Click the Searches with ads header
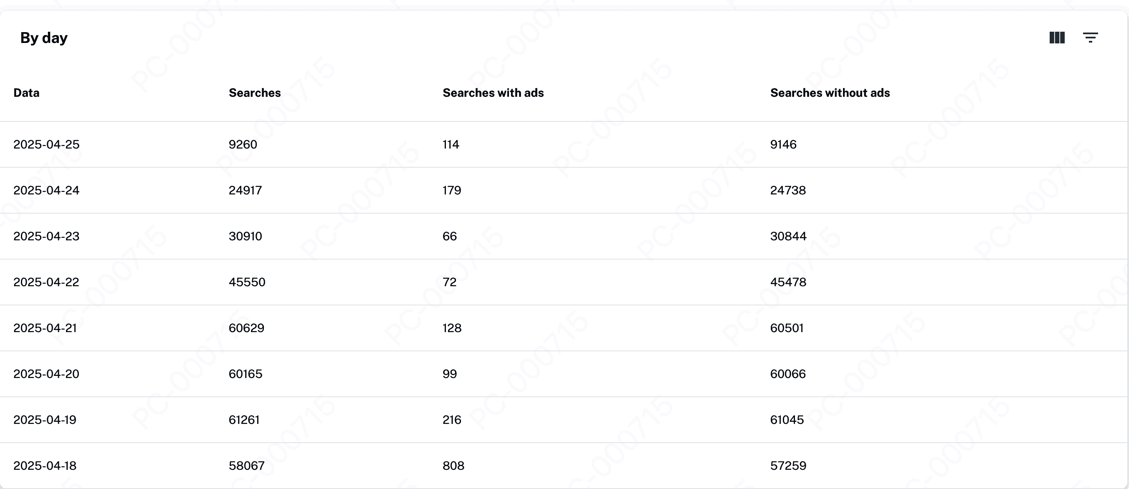Image resolution: width=1129 pixels, height=489 pixels. pos(493,93)
